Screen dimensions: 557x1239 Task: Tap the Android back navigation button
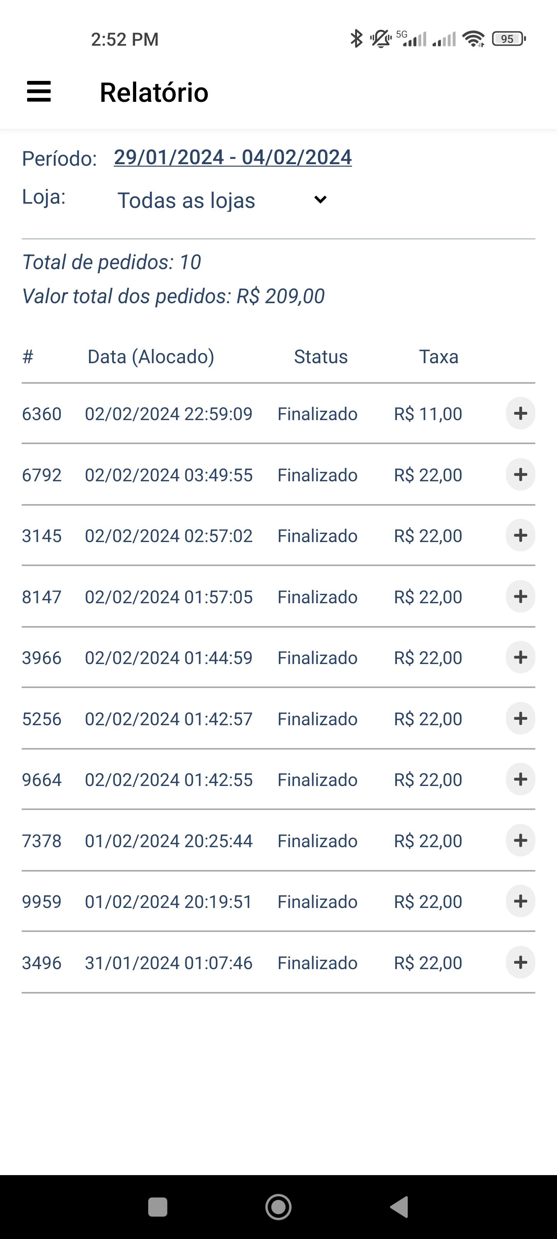pyautogui.click(x=399, y=1206)
